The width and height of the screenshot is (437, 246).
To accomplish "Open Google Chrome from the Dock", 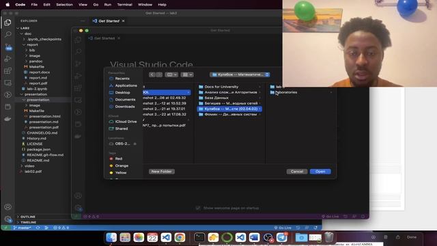I will [x=180, y=237].
